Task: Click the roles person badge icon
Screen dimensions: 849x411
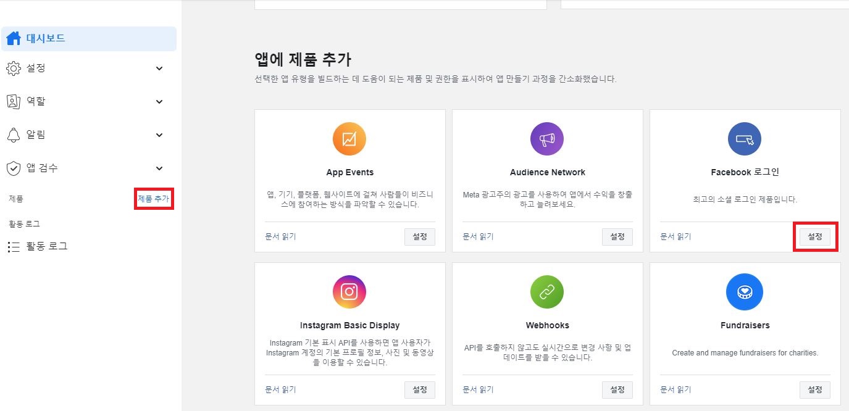Action: 14,101
